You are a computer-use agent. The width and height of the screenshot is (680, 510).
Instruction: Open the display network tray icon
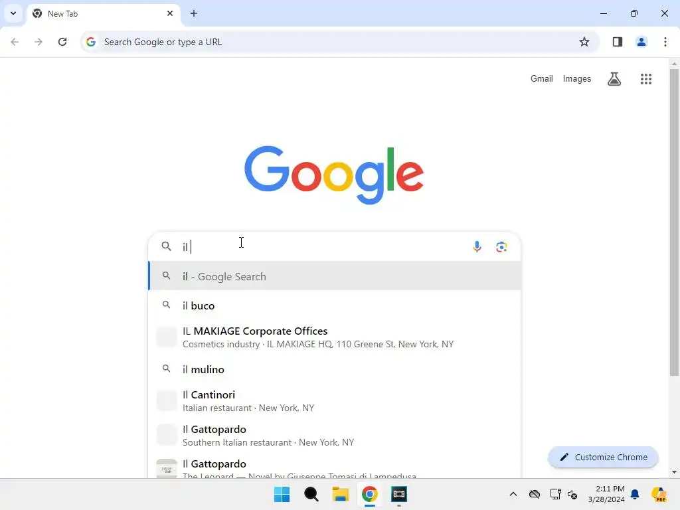(x=555, y=494)
